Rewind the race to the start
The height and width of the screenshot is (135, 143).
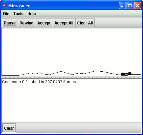click(x=27, y=23)
